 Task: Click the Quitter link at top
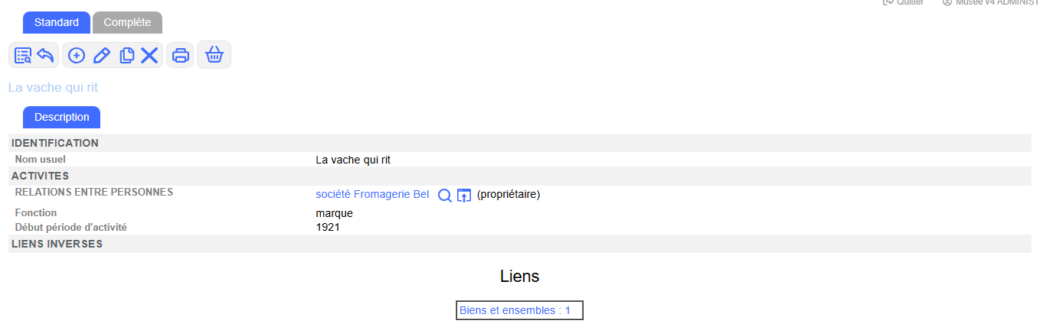click(x=904, y=3)
